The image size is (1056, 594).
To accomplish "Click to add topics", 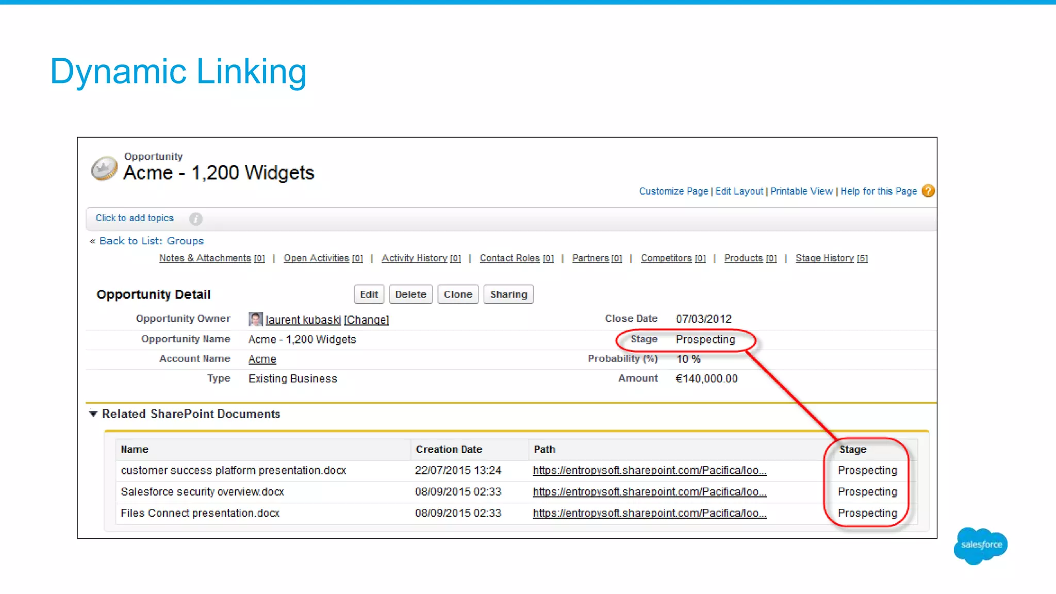I will [135, 218].
